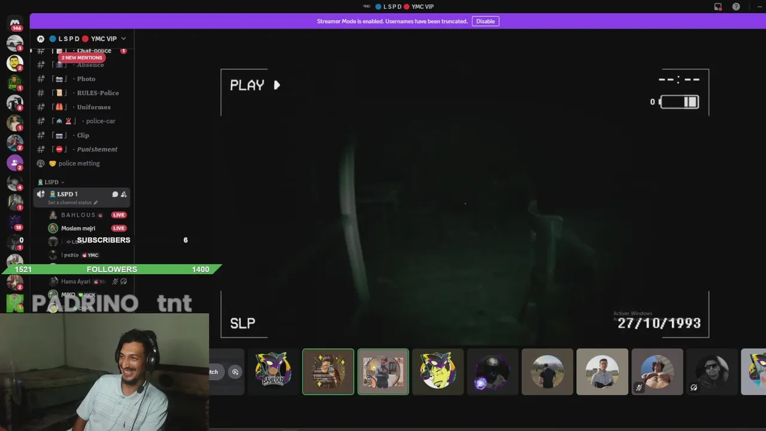This screenshot has height=431, width=766.
Task: Disable Streamer Mode from banner
Action: click(485, 21)
